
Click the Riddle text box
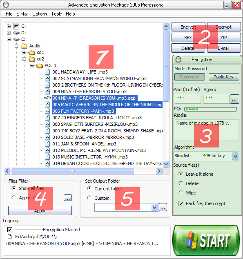(207, 130)
